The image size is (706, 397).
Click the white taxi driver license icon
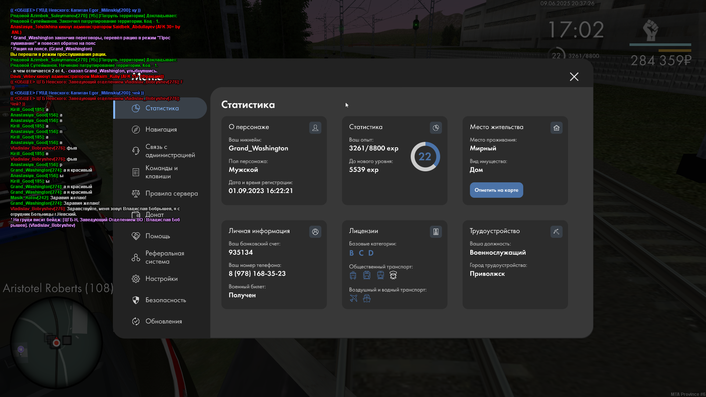click(x=393, y=275)
